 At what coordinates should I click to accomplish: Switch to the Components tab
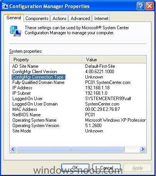click(37, 18)
